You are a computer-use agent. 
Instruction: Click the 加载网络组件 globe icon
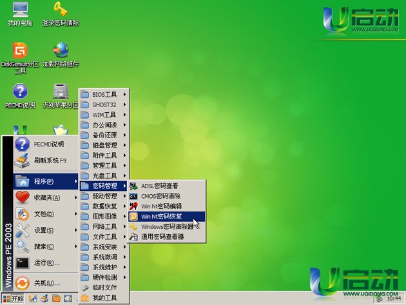pyautogui.click(x=61, y=55)
